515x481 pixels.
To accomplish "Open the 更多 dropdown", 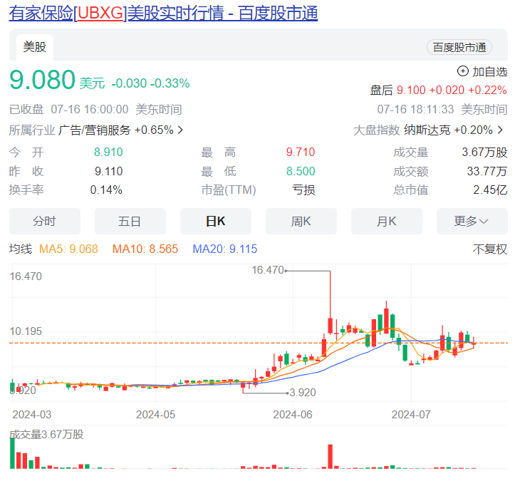I will [x=472, y=221].
